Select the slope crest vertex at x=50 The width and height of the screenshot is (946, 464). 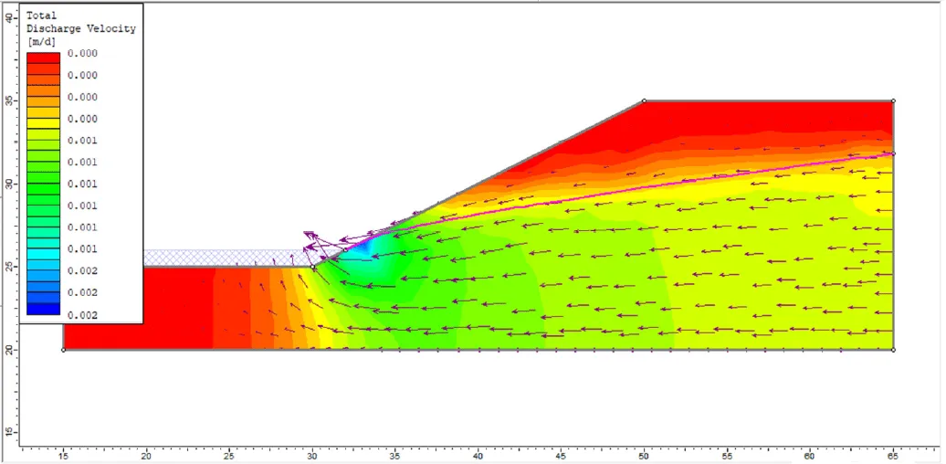(644, 100)
